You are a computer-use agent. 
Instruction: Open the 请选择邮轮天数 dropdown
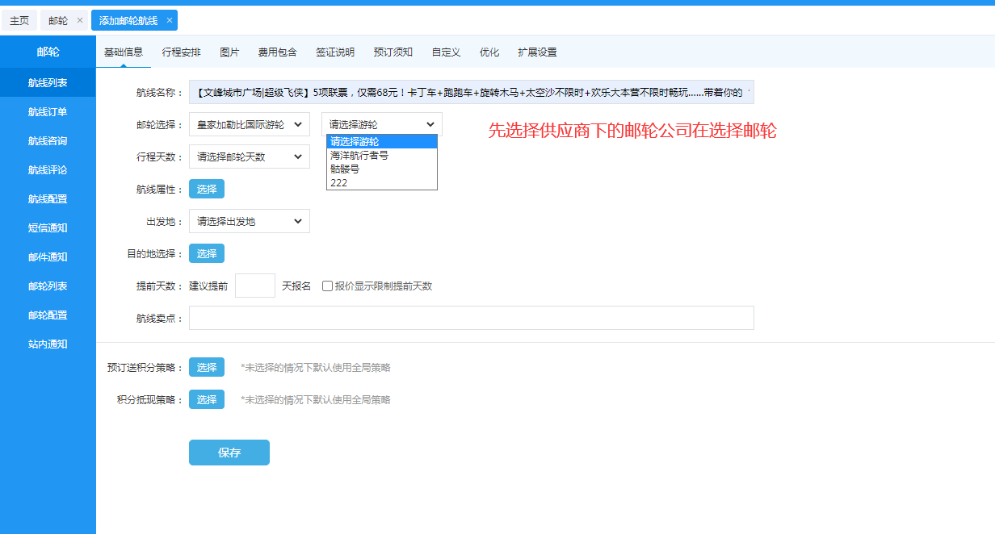pos(249,156)
